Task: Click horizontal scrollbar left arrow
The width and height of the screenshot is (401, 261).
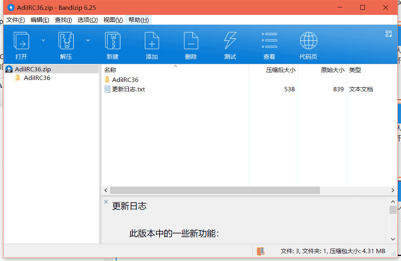Action: pos(106,190)
